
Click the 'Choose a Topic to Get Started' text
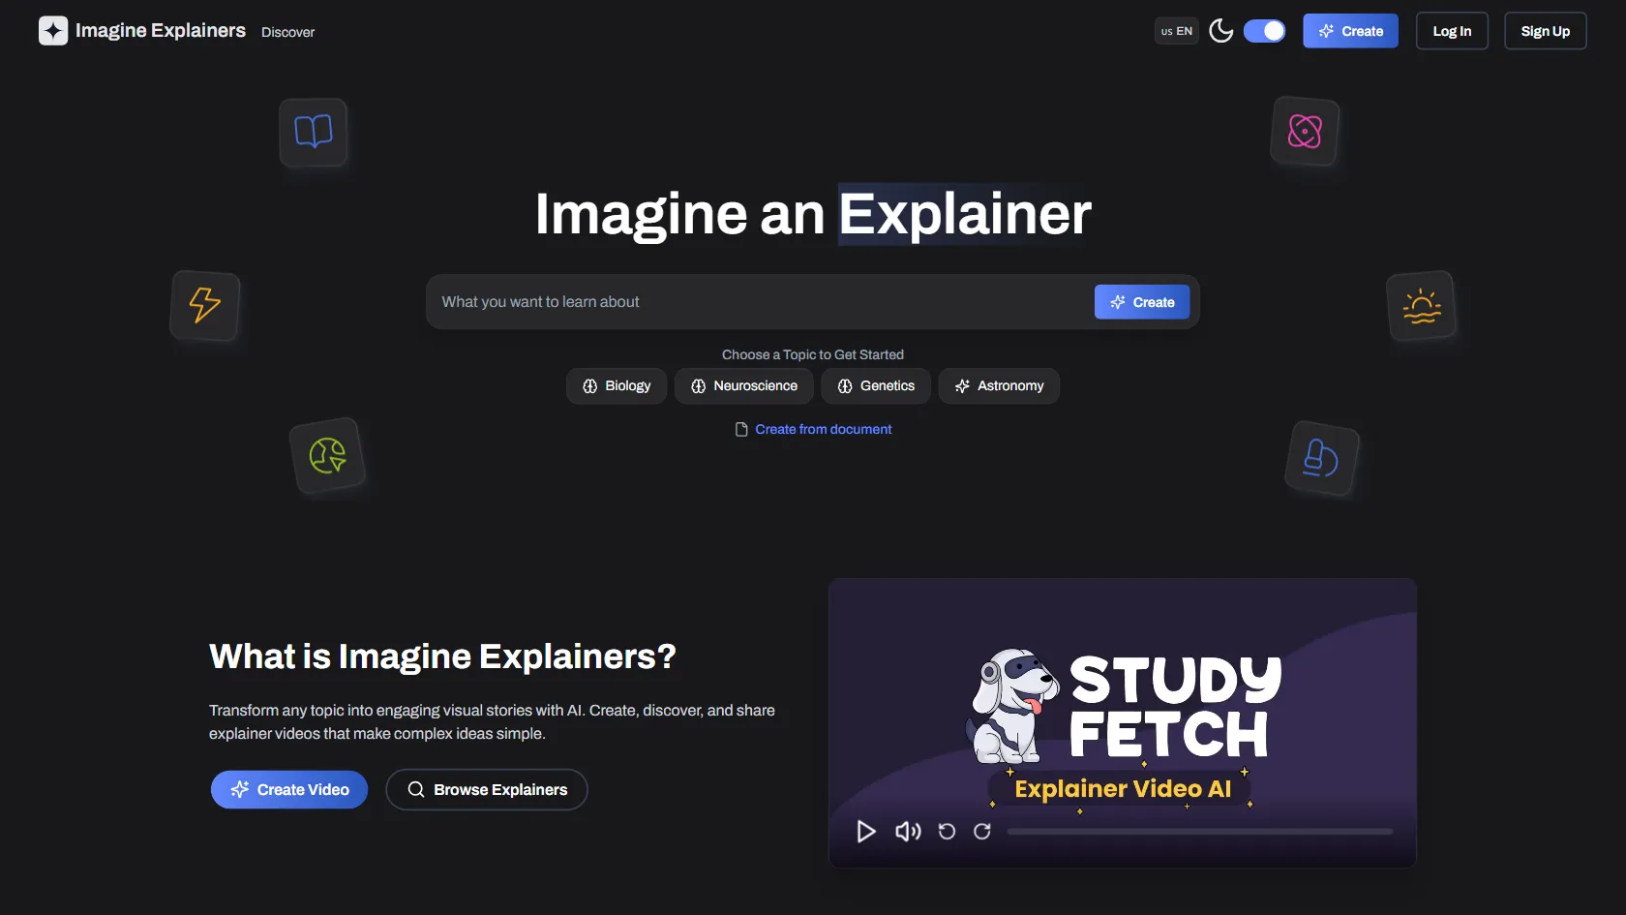pos(813,354)
